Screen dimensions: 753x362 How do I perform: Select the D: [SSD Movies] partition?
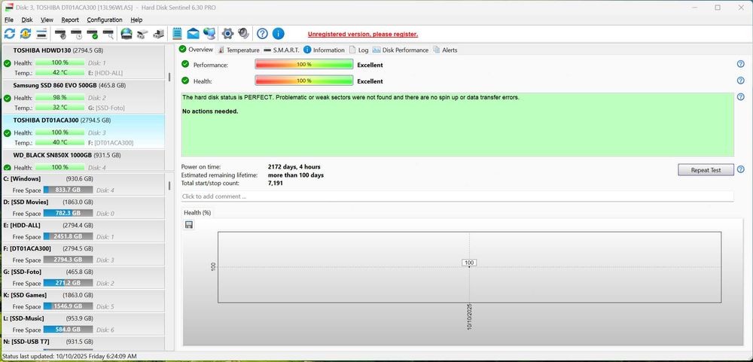(84, 208)
